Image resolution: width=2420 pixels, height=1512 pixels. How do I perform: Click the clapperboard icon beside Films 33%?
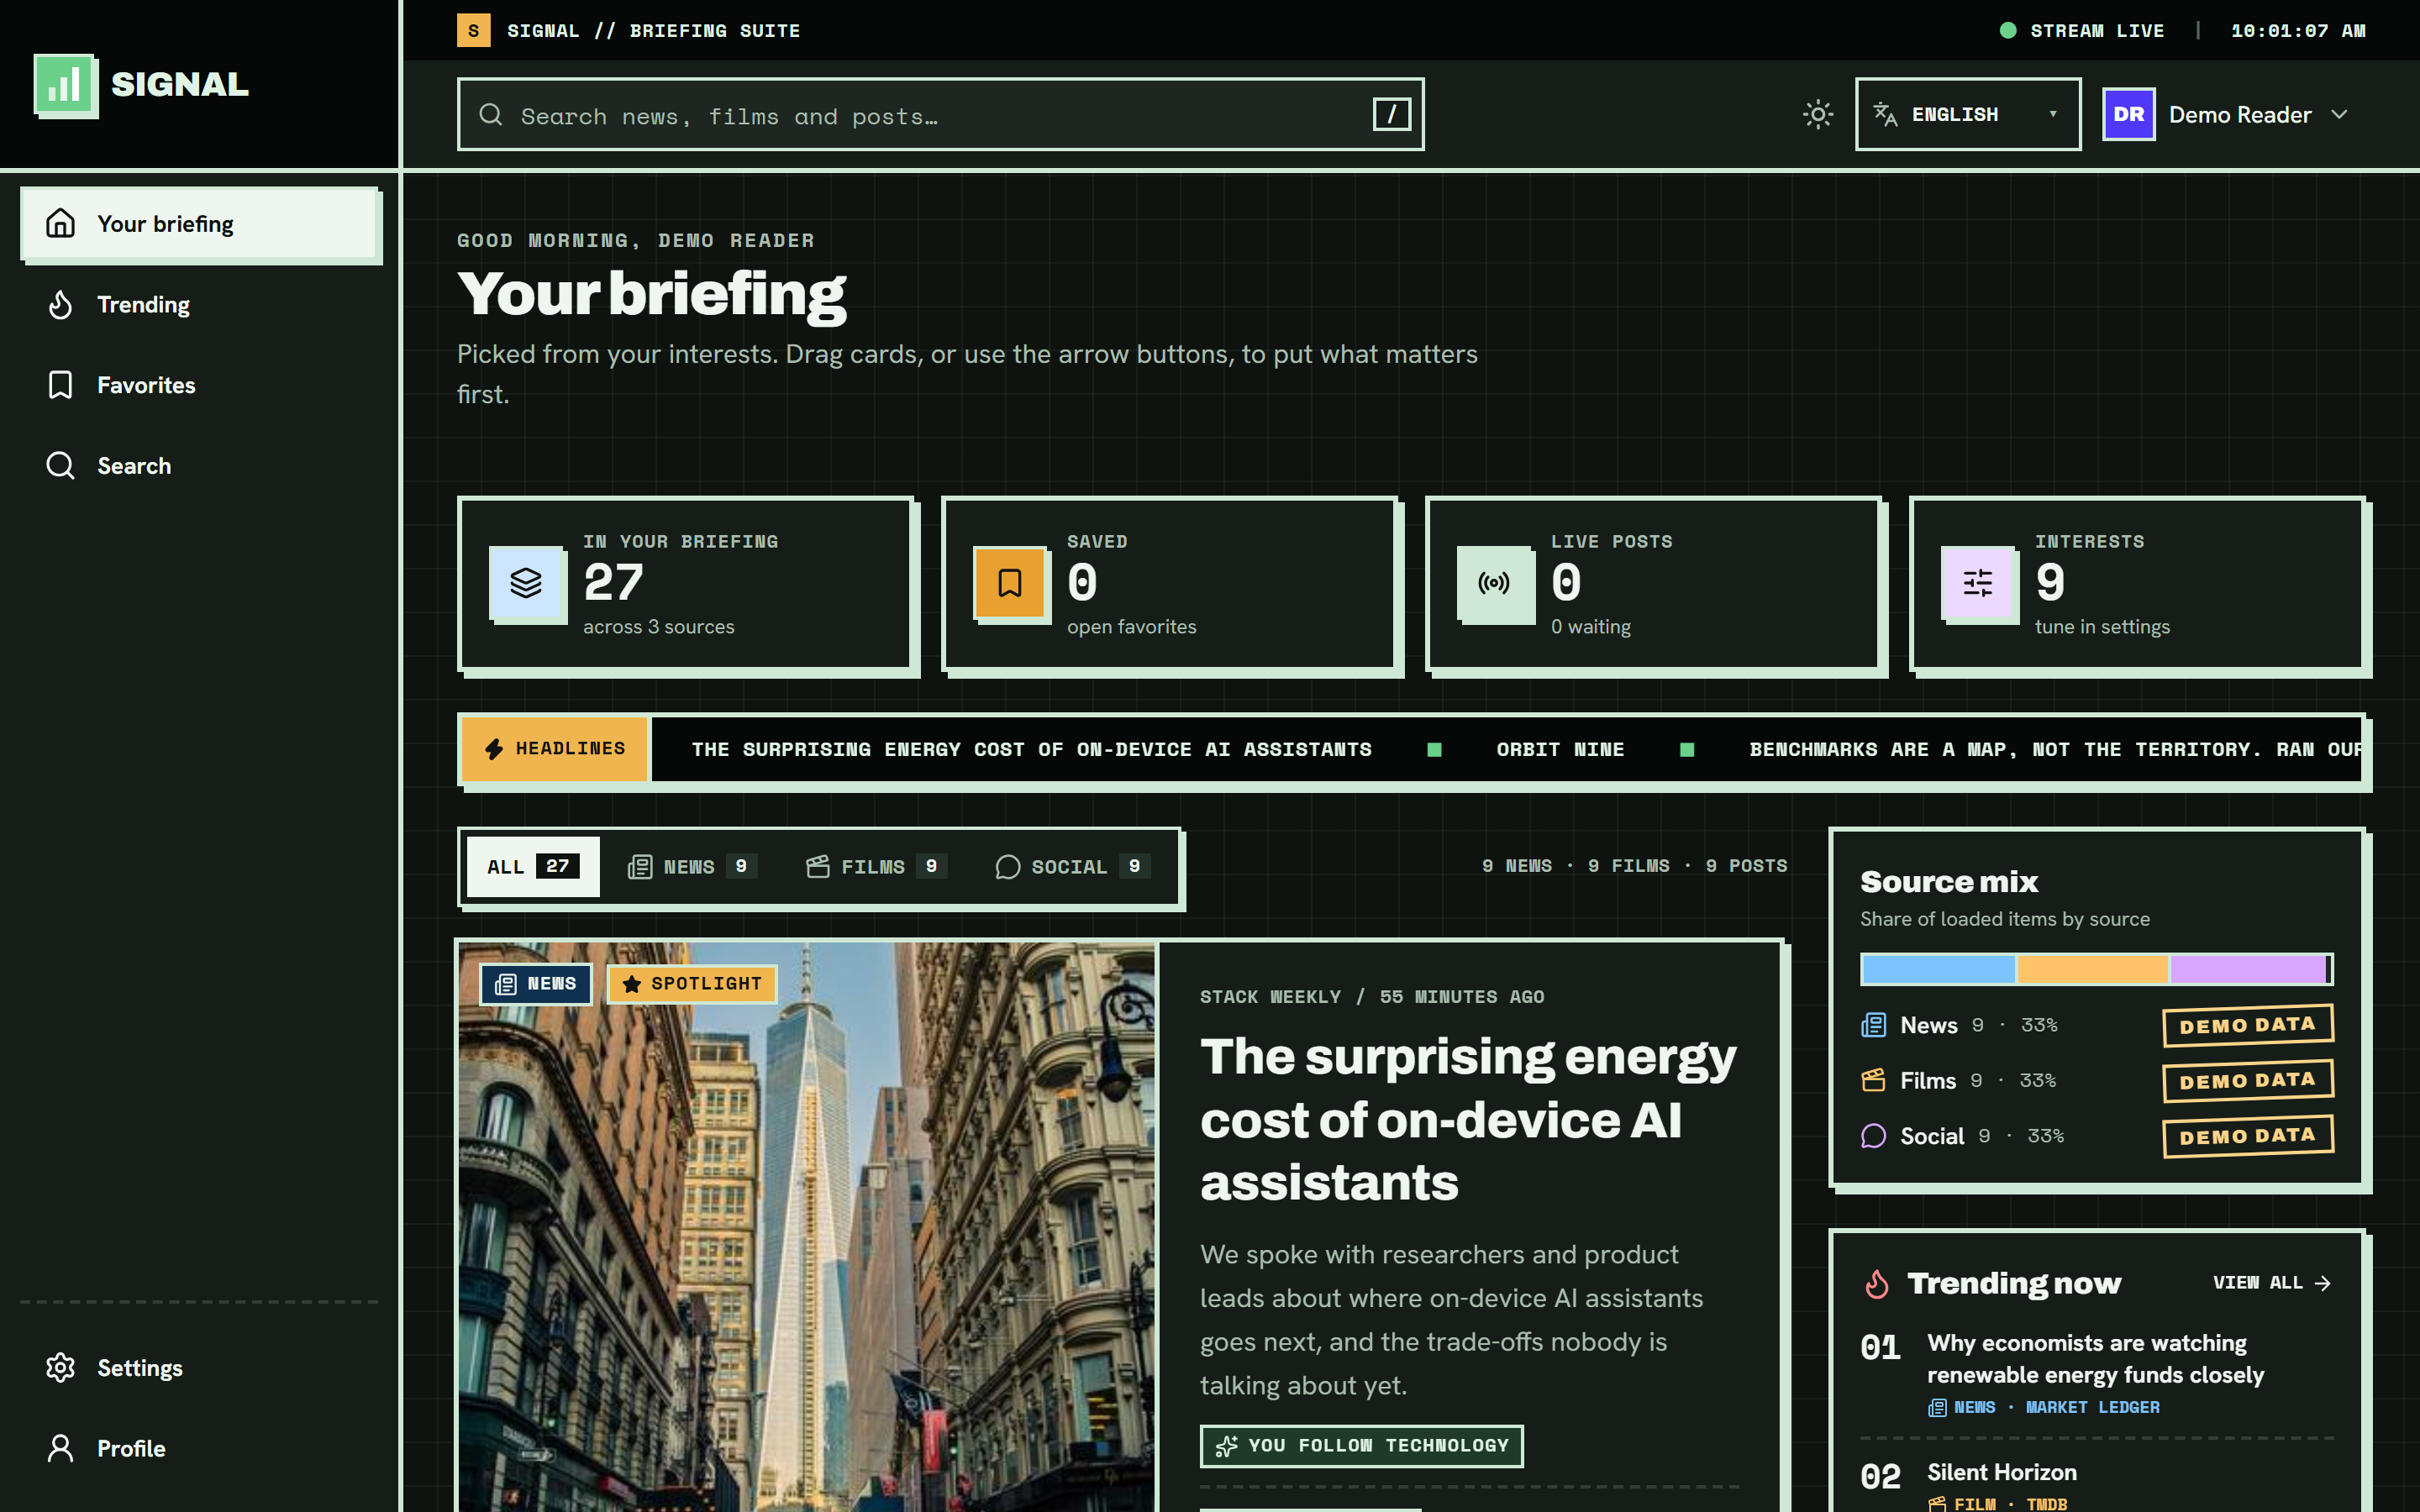(x=1873, y=1081)
